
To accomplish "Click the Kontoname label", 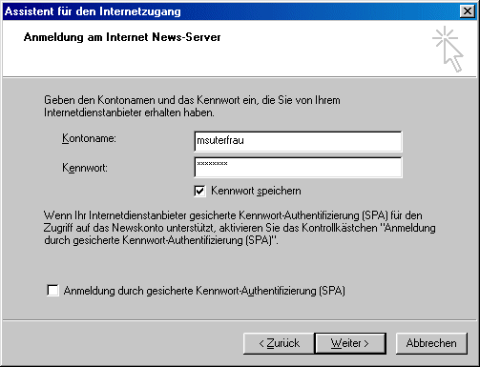I will [89, 138].
